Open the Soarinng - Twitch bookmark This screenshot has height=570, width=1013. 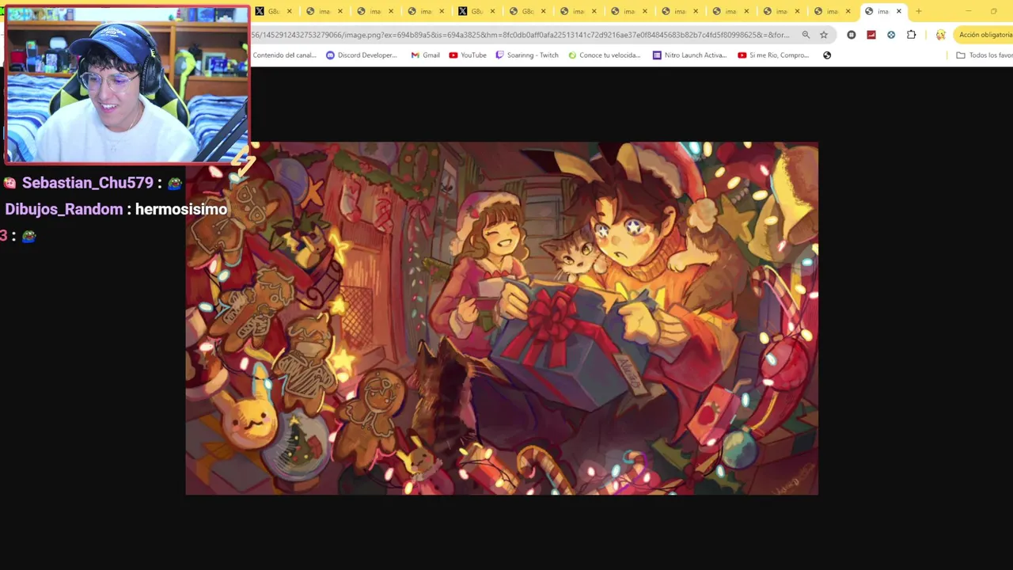[x=527, y=55]
